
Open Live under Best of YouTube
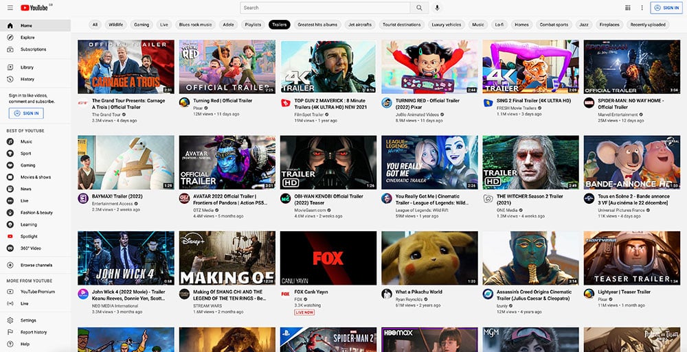pos(35,201)
